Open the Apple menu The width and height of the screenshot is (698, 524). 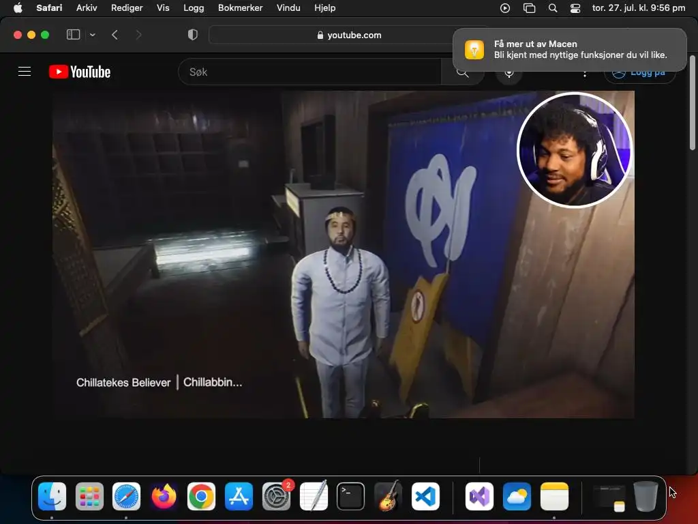[17, 8]
